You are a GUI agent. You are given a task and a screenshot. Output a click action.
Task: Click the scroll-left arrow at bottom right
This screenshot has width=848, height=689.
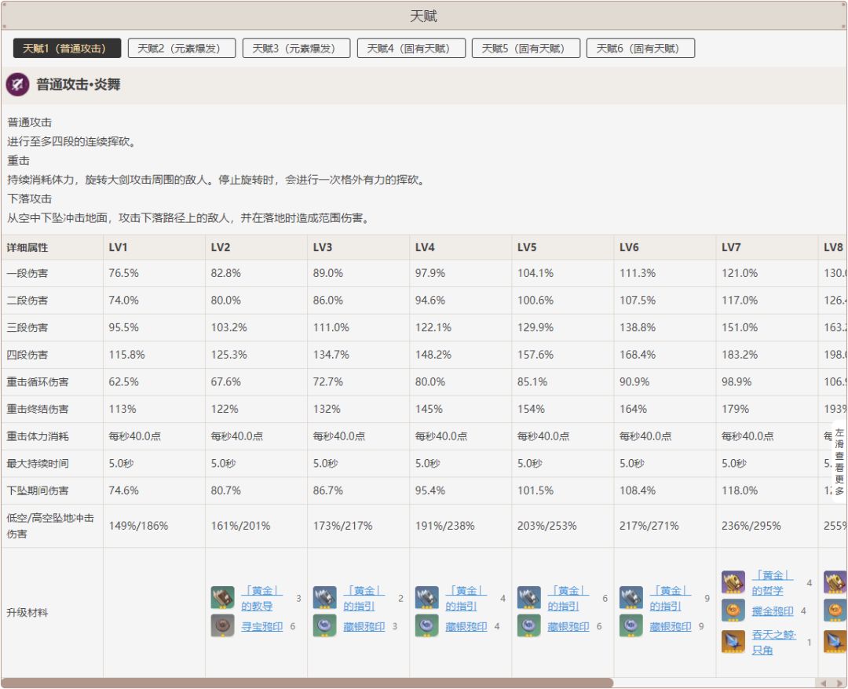(823, 683)
